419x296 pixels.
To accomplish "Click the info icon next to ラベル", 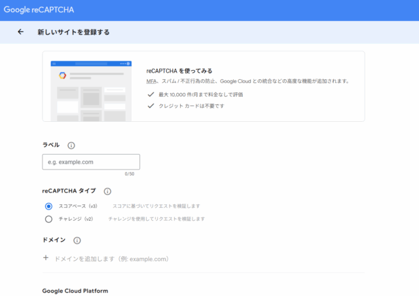I will [x=71, y=145].
